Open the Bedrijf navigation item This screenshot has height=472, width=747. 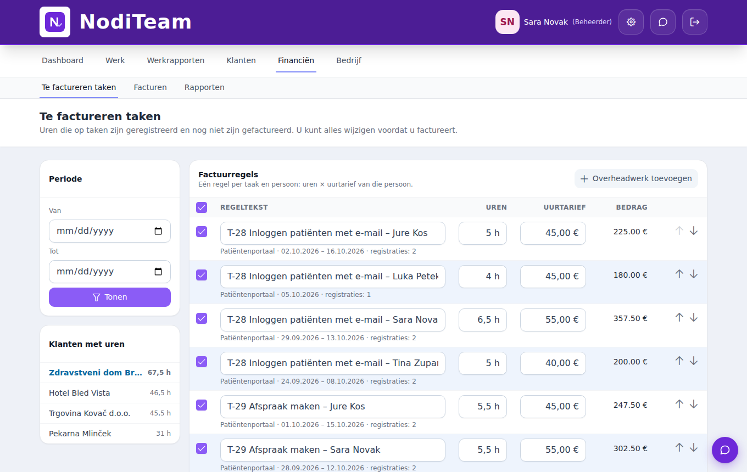349,60
